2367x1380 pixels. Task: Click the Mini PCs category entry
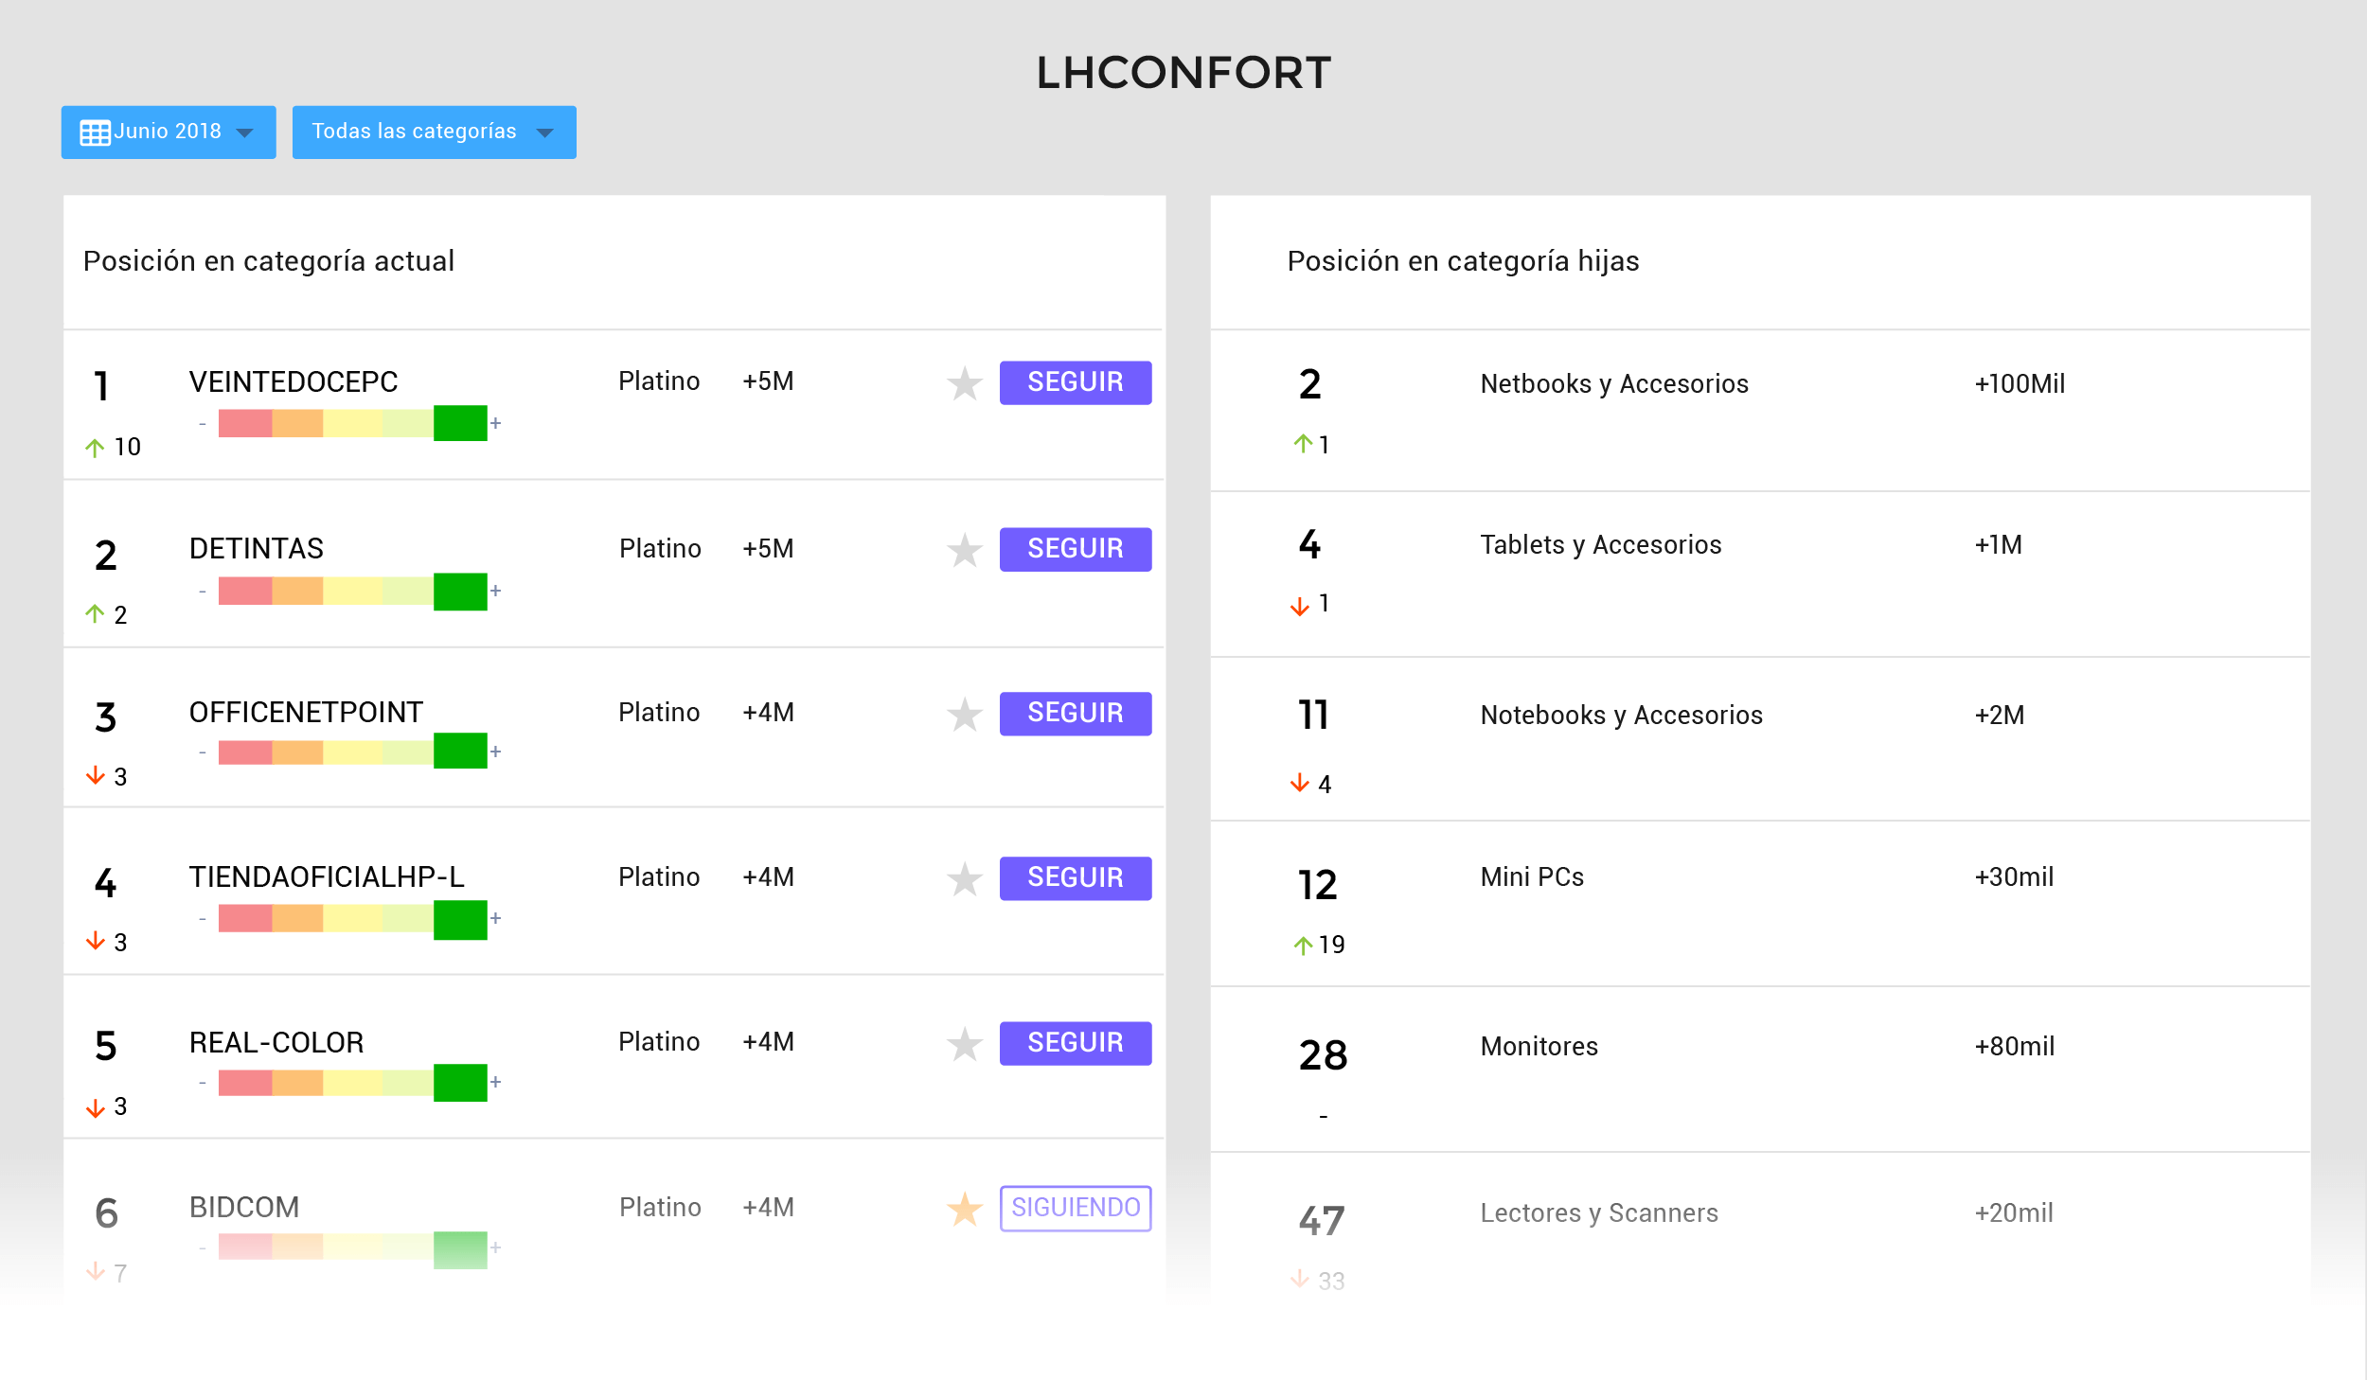pos(1532,876)
